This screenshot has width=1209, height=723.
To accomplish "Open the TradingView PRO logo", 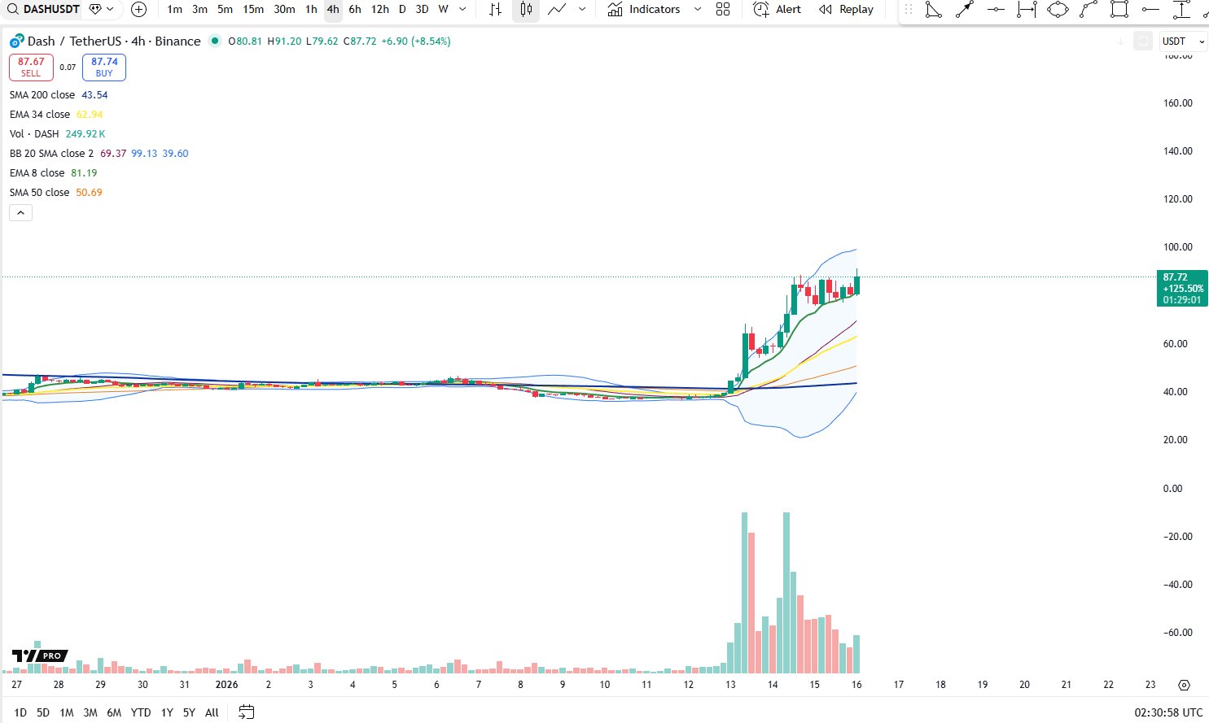I will click(x=39, y=655).
